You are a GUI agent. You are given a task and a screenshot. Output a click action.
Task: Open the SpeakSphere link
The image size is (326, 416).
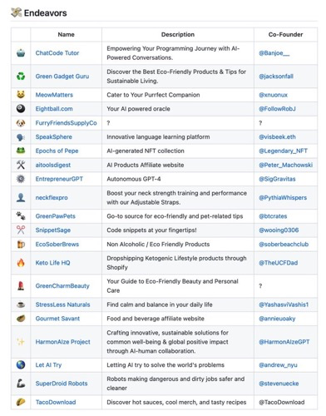[53, 136]
